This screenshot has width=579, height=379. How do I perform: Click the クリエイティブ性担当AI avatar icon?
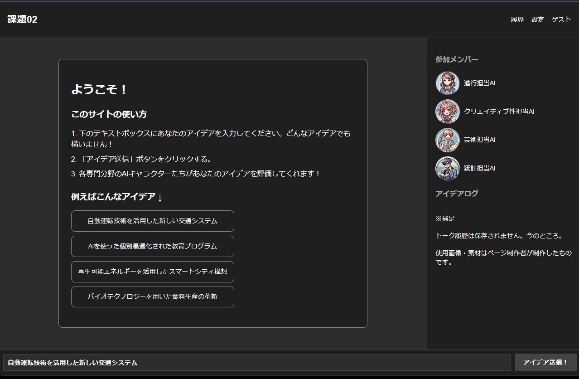[x=447, y=112]
